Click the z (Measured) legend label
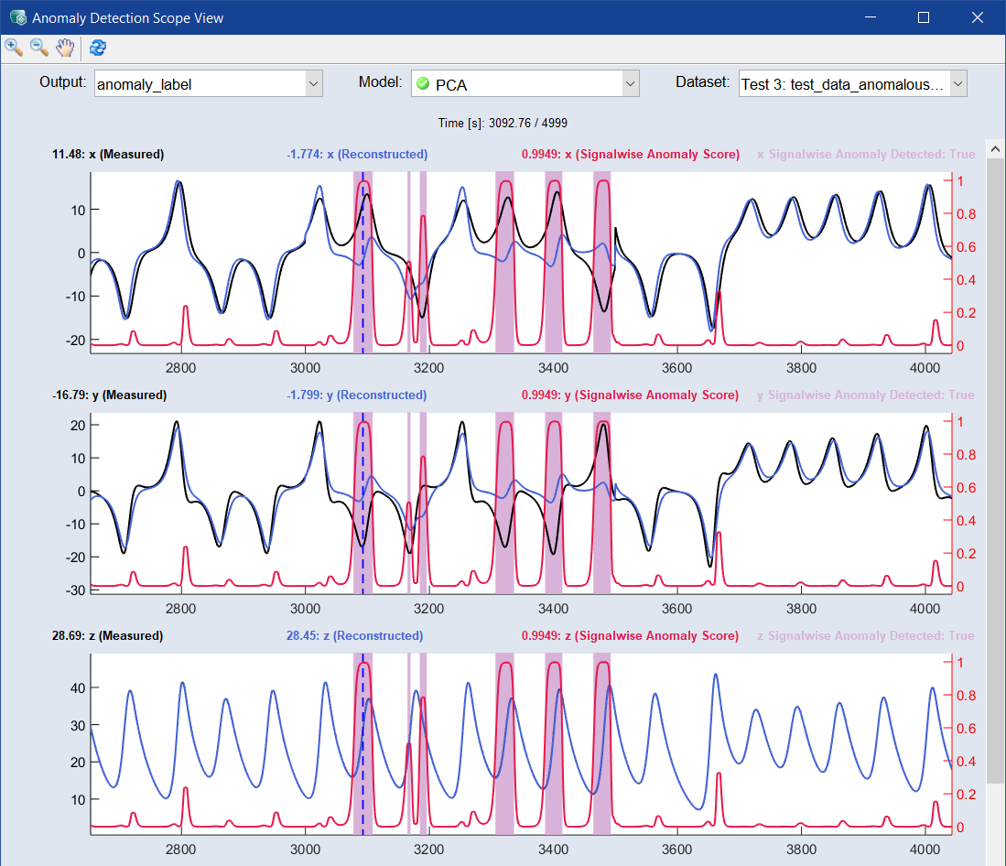The width and height of the screenshot is (1006, 866). point(108,636)
